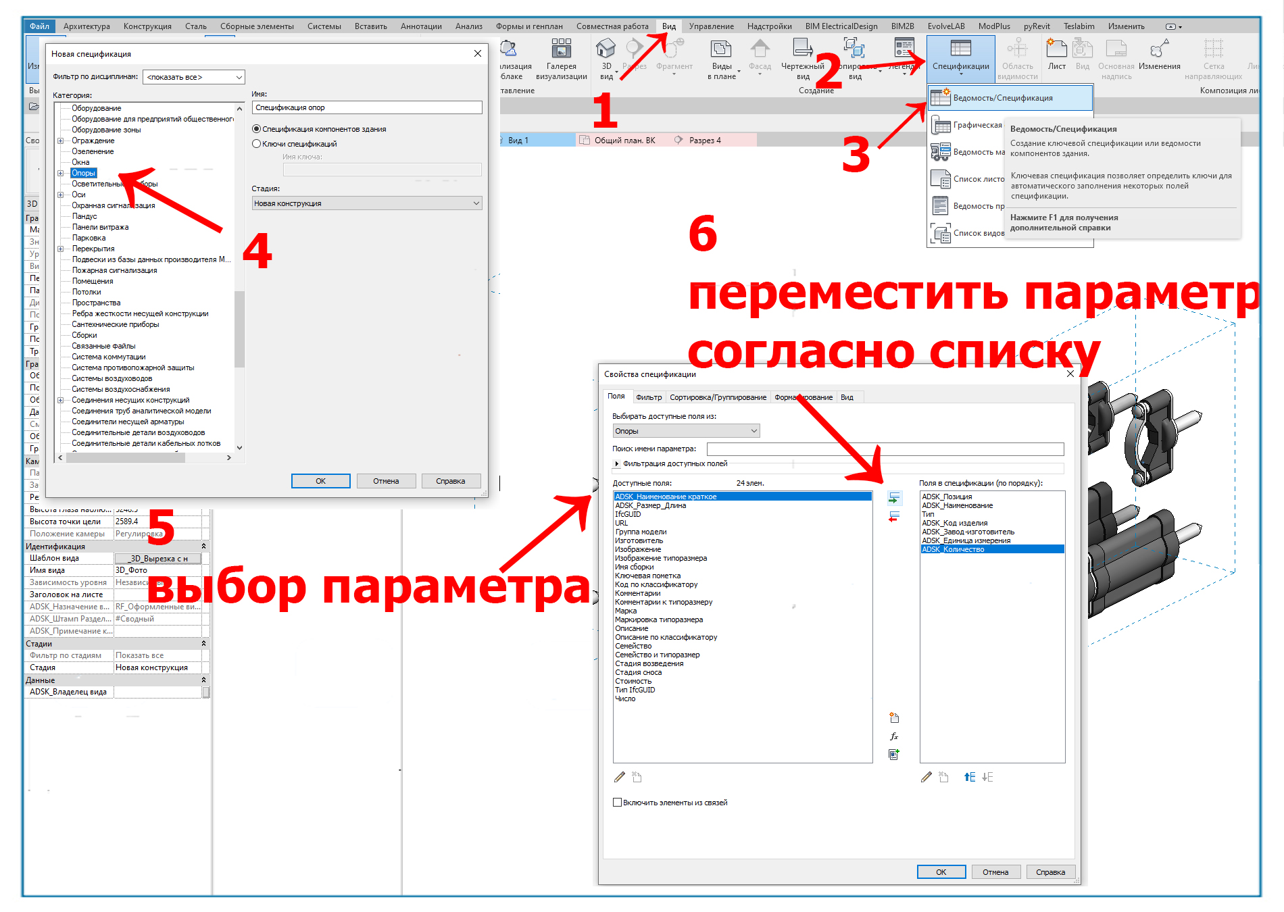Click Отмена in Новая спецификация dialog

tap(386, 481)
